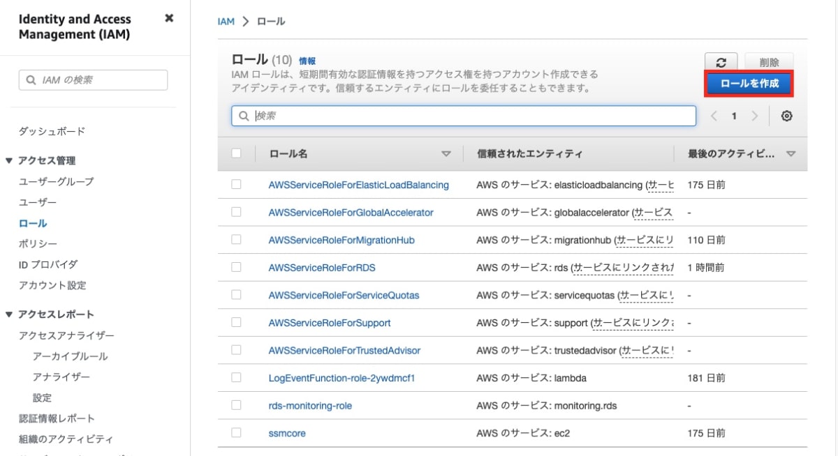Go to the previous page arrow
This screenshot has height=456, width=838.
(714, 116)
